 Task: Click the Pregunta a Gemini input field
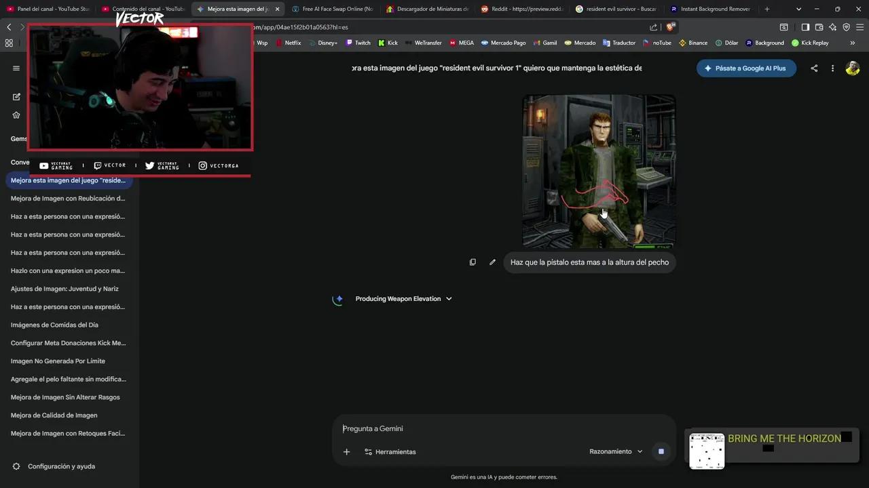pyautogui.click(x=504, y=428)
